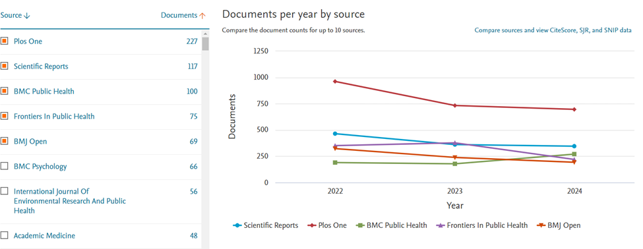Toggle BMJ Open series in chart legend
Viewport: 643px width, 249px height.
pos(559,225)
